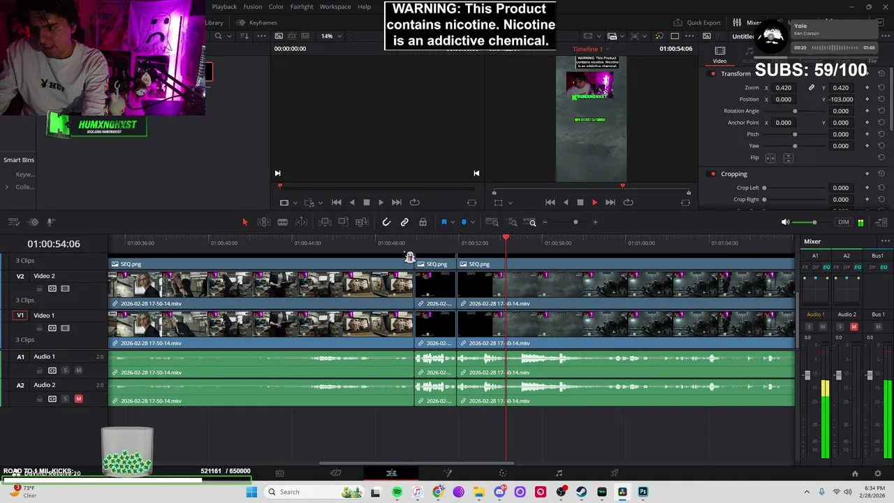Mute monitor with the speaker icon
Viewport: 894px width, 503px height.
785,222
